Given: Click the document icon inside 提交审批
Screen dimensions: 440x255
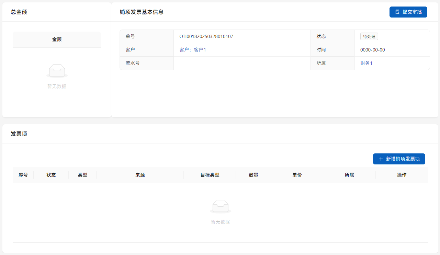Looking at the screenshot, I should pos(397,12).
